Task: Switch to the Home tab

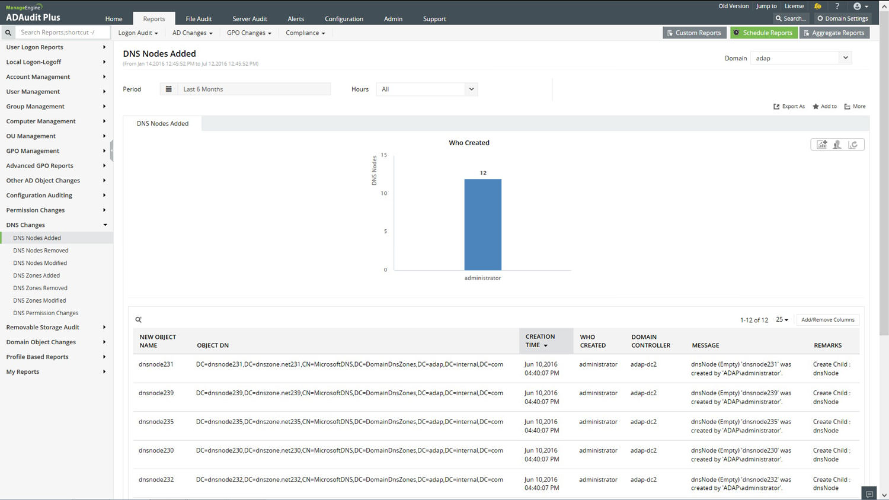Action: (114, 19)
